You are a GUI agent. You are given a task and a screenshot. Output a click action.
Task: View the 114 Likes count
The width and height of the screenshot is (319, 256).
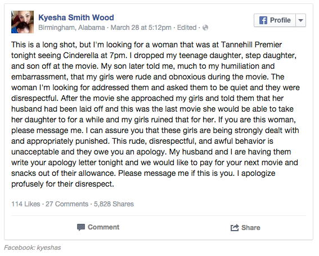(26, 204)
